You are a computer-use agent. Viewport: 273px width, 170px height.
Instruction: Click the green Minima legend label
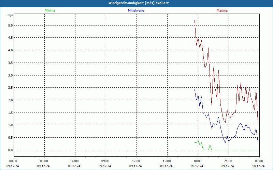50,11
